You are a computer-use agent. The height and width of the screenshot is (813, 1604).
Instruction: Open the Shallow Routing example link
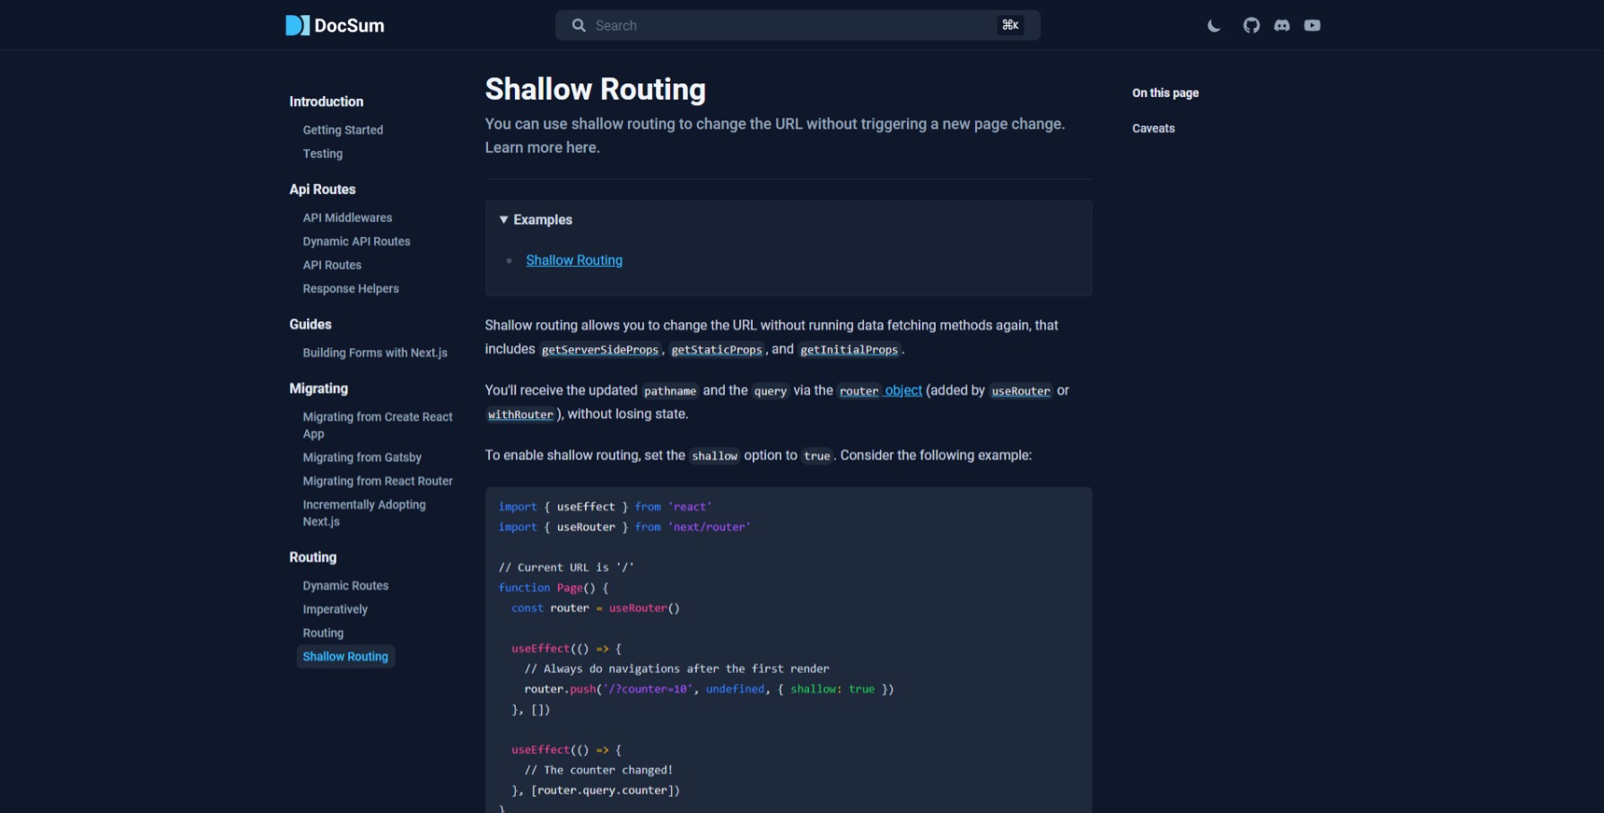[x=574, y=260]
